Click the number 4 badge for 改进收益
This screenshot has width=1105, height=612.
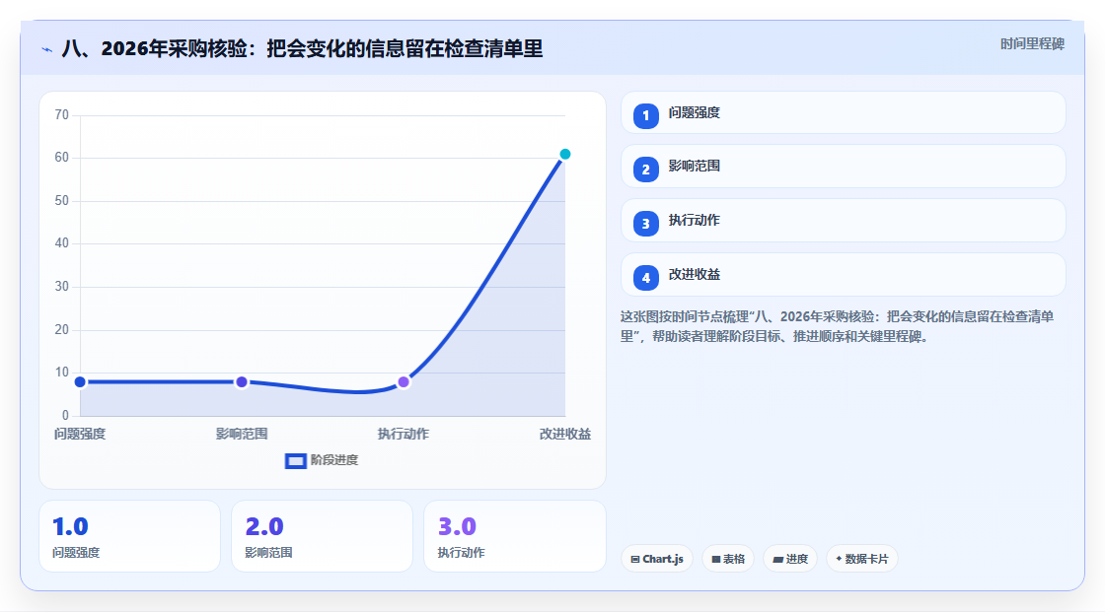[x=645, y=278]
